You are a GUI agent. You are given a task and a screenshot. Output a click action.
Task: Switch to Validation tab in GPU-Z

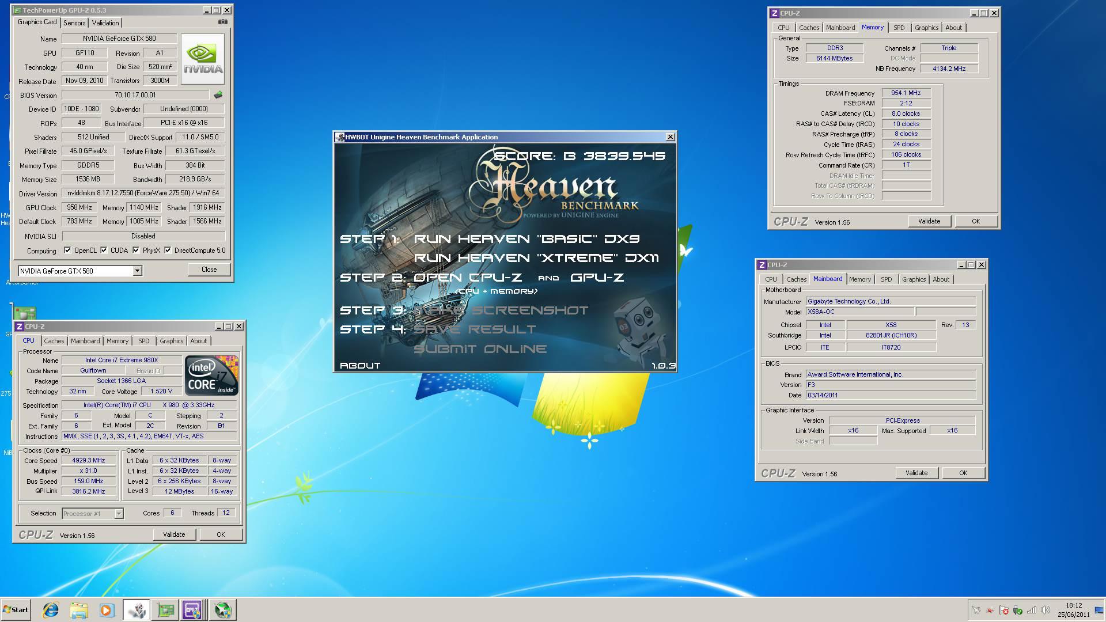click(x=105, y=23)
